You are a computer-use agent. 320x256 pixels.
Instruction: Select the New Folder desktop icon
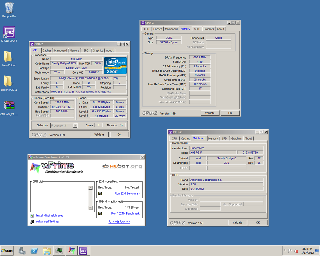click(9, 59)
